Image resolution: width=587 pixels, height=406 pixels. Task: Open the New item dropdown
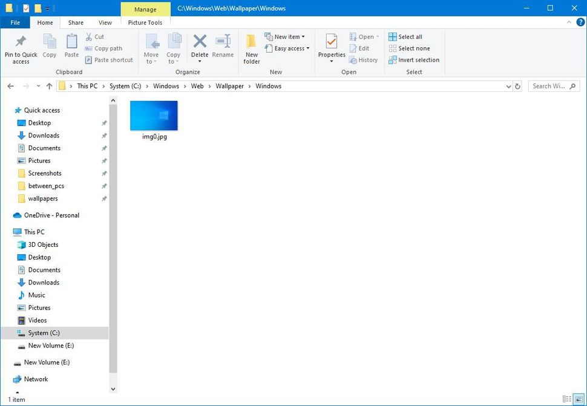pos(286,36)
